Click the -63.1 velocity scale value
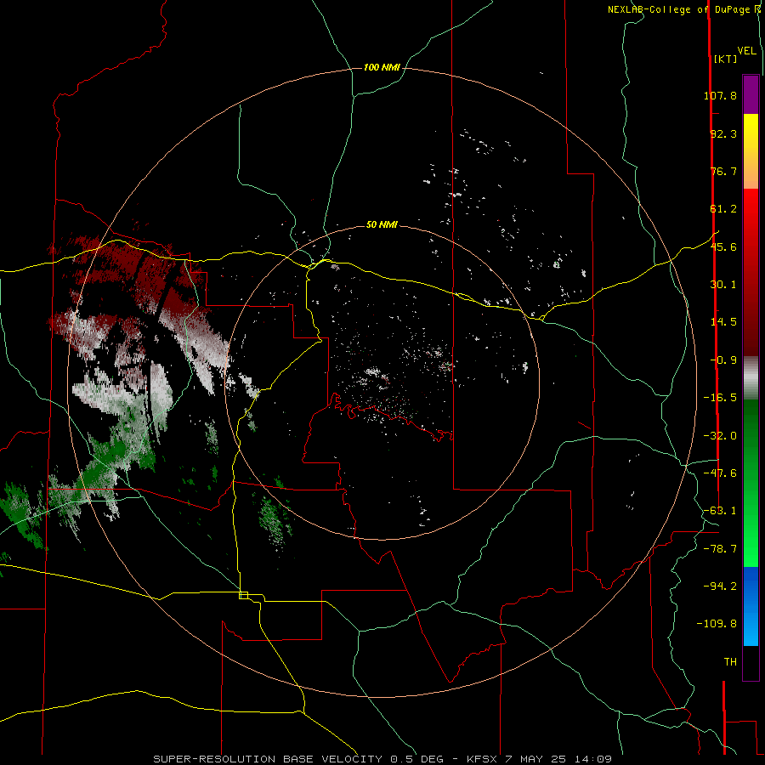 click(x=720, y=511)
